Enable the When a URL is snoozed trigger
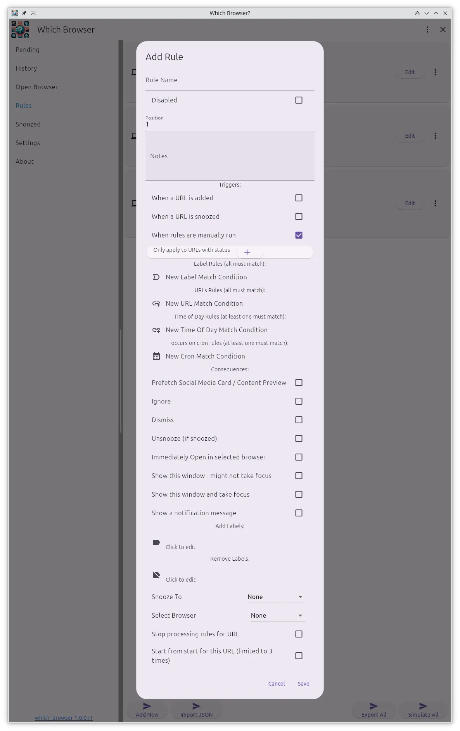The image size is (460, 731). click(x=299, y=217)
